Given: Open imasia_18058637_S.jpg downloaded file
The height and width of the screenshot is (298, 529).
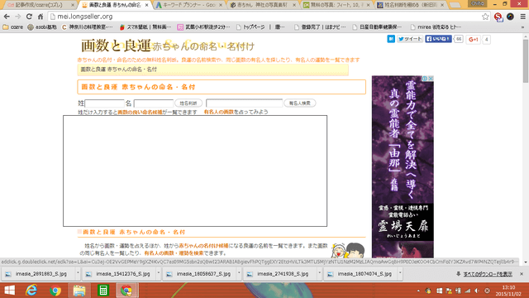Looking at the screenshot, I should [x=199, y=274].
